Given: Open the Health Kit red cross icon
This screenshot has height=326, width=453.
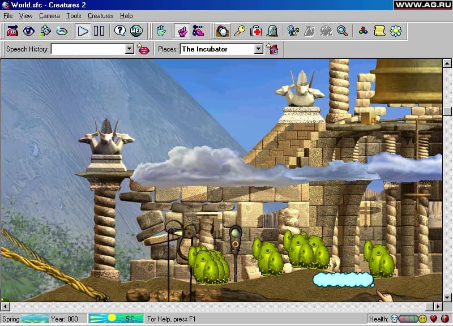Looking at the screenshot, I should 256,31.
